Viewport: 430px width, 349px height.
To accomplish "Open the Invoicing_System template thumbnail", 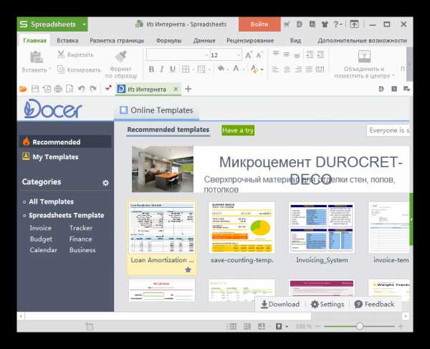I will click(322, 227).
